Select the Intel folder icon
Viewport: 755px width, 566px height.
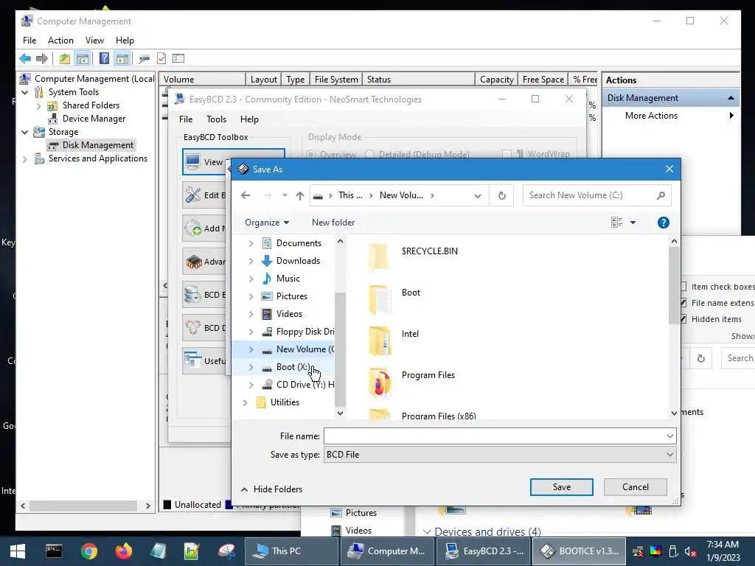380,340
